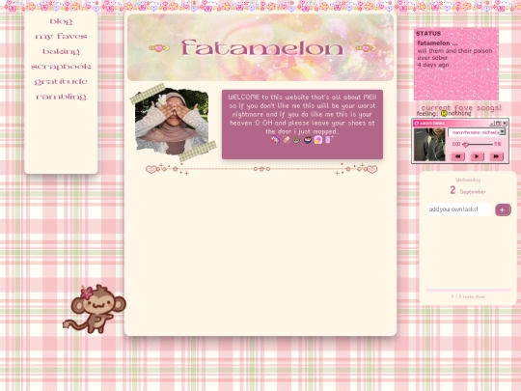Viewport: 521px width, 391px height.
Task: Click the song progress slider
Action: [x=477, y=144]
